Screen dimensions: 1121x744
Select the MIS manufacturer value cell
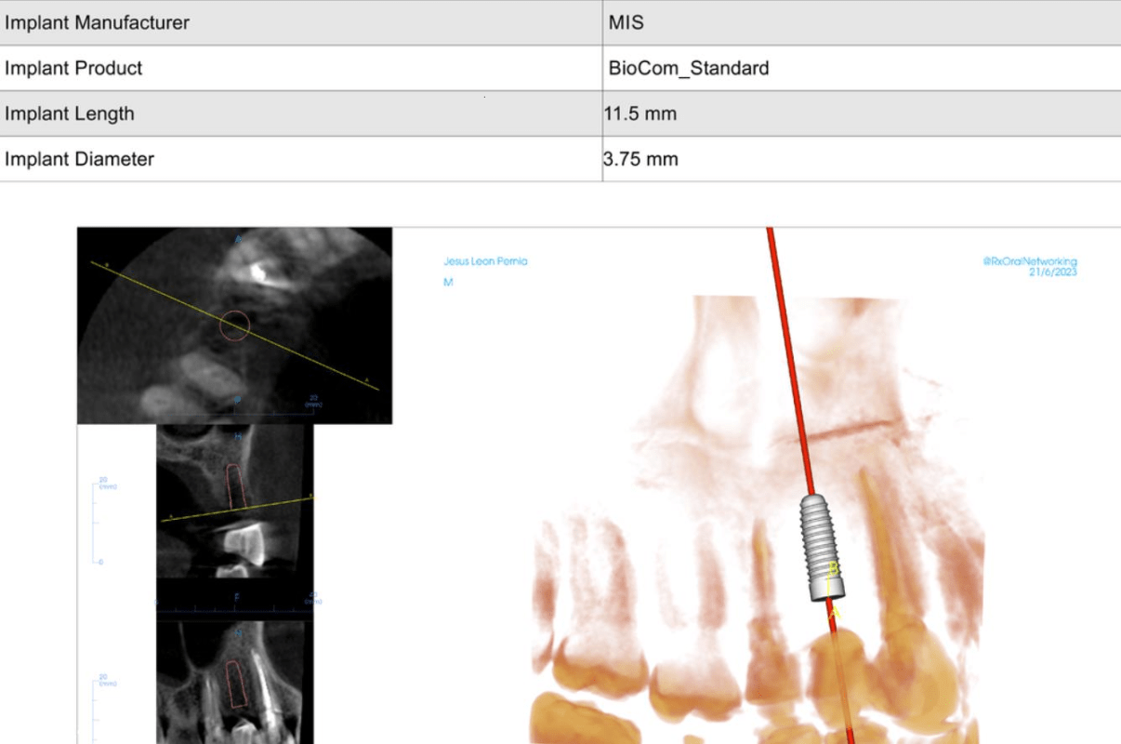click(x=626, y=22)
